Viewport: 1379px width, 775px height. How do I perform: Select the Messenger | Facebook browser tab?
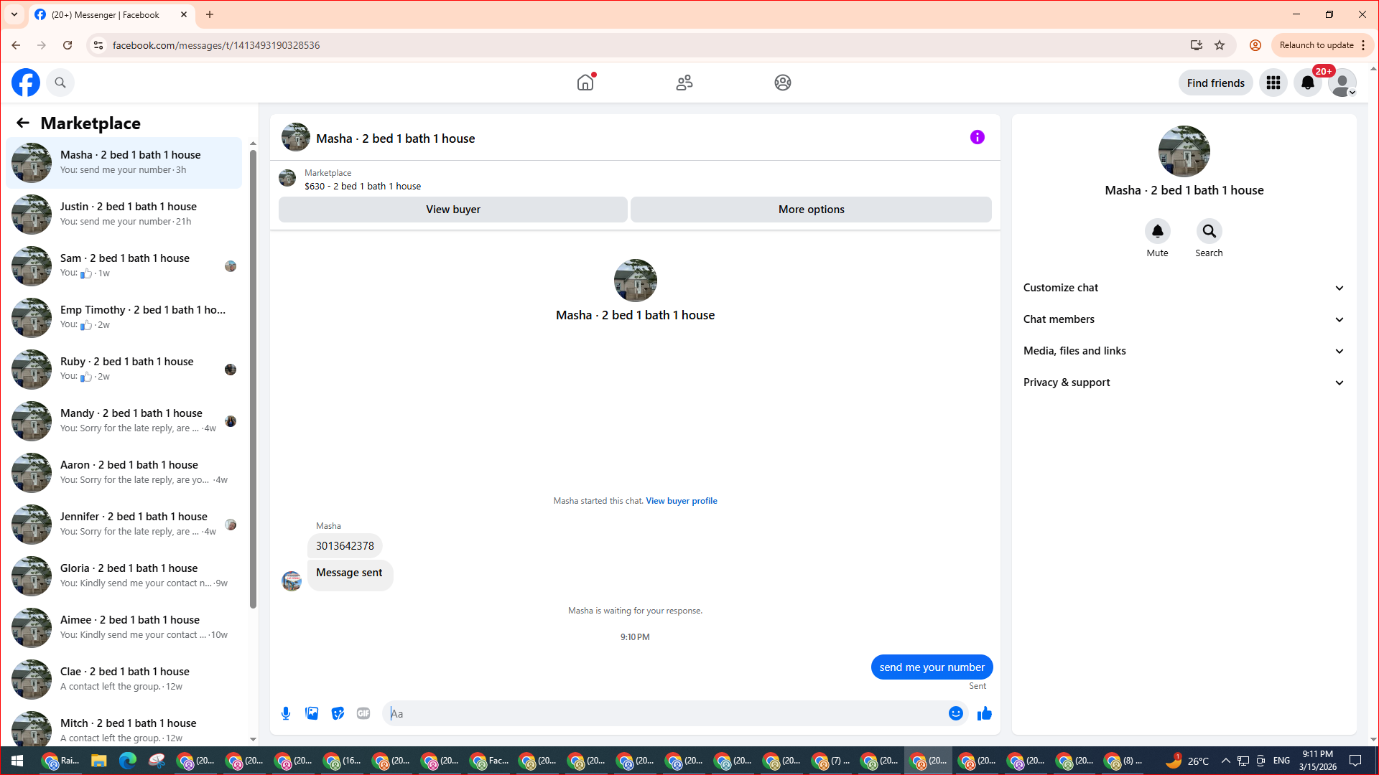(111, 14)
